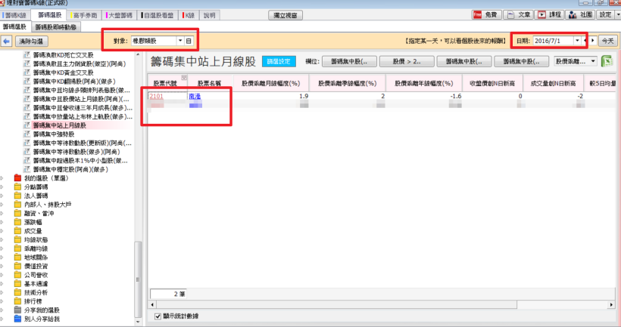Click the 今天 button
Screen dimensions: 621x327
(x=608, y=41)
